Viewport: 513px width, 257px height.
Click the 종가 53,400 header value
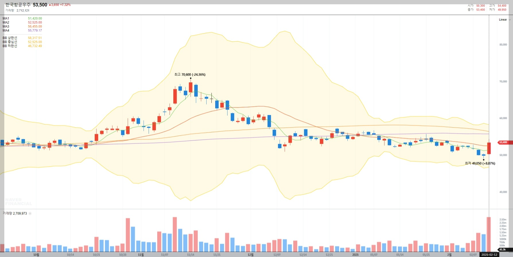pos(481,10)
